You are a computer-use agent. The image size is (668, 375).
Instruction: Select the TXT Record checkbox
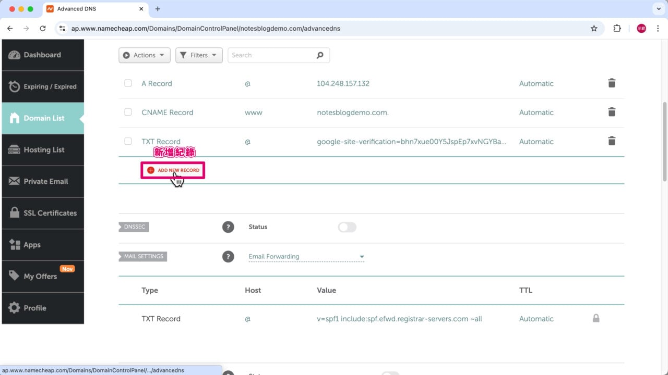pos(128,141)
